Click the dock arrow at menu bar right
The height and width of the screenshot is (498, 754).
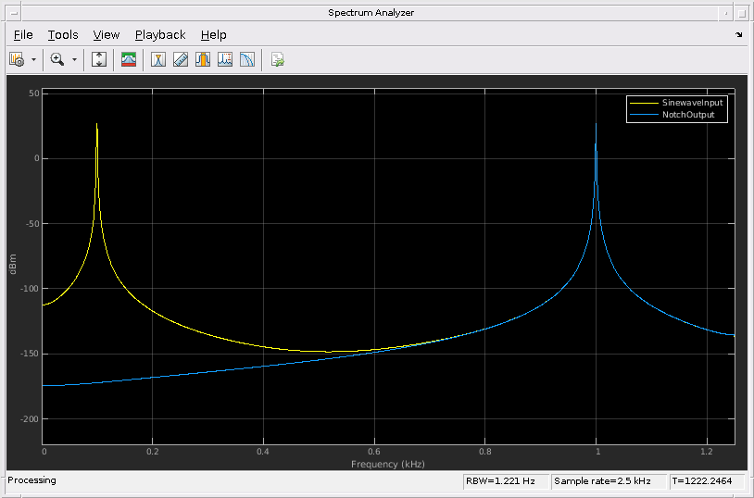click(x=739, y=34)
